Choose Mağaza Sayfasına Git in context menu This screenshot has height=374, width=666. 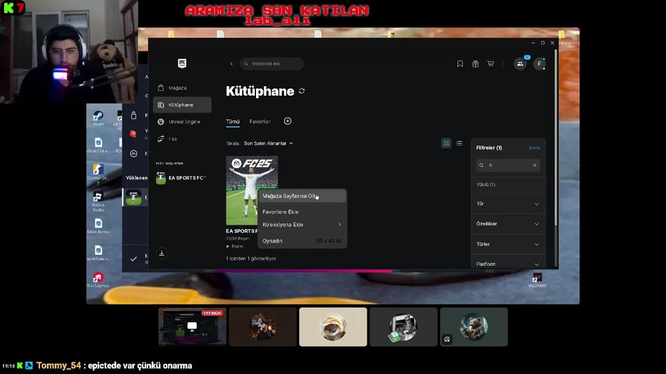click(302, 196)
